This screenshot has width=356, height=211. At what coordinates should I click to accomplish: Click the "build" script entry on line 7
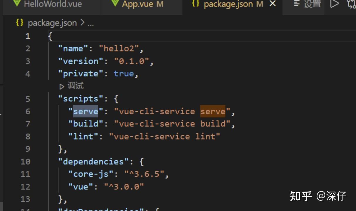coord(85,124)
